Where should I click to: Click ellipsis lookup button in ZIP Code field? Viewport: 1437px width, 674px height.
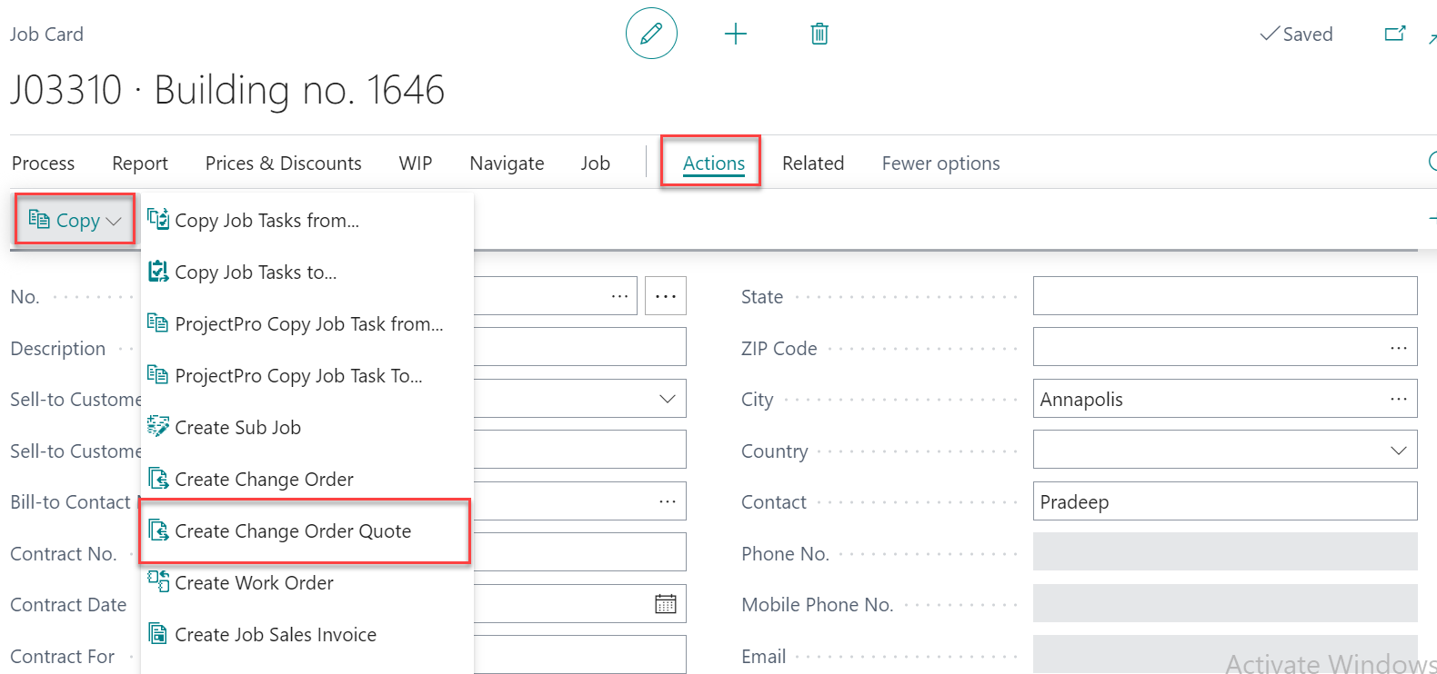(1398, 348)
